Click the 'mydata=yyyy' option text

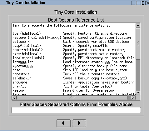pos(23,66)
